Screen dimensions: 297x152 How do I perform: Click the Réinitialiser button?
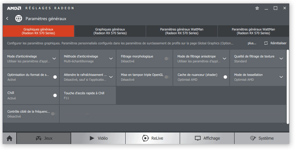(x=275, y=43)
